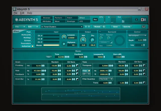The image size is (161, 111).
Task: Click the surround Rotate button
Action: coord(104,42)
